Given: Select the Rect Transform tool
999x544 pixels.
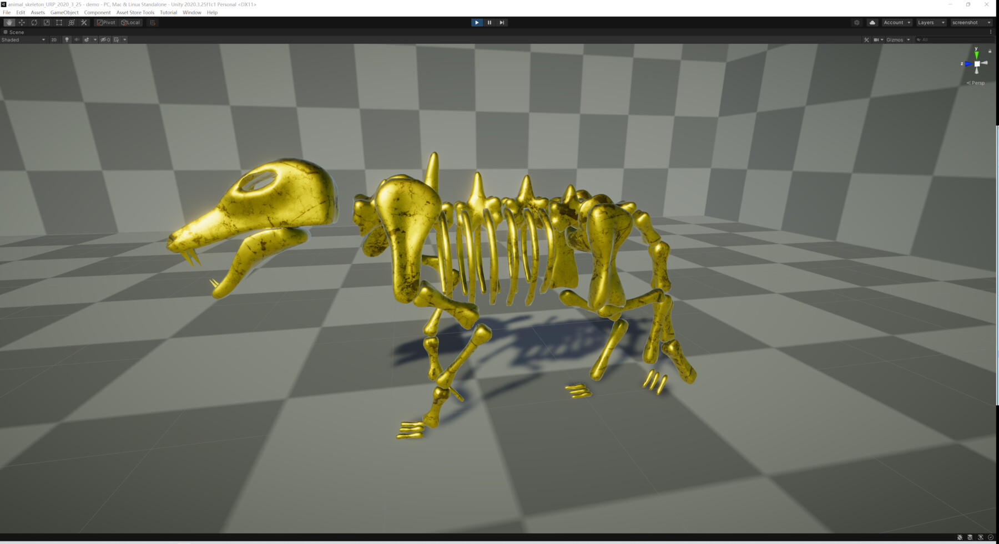Looking at the screenshot, I should 59,22.
